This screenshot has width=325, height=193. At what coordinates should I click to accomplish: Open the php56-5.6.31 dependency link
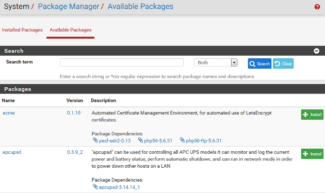(158, 141)
